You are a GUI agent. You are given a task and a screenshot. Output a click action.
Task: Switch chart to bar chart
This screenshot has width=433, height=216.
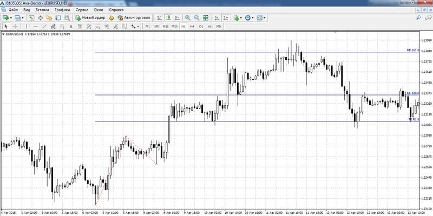159,18
